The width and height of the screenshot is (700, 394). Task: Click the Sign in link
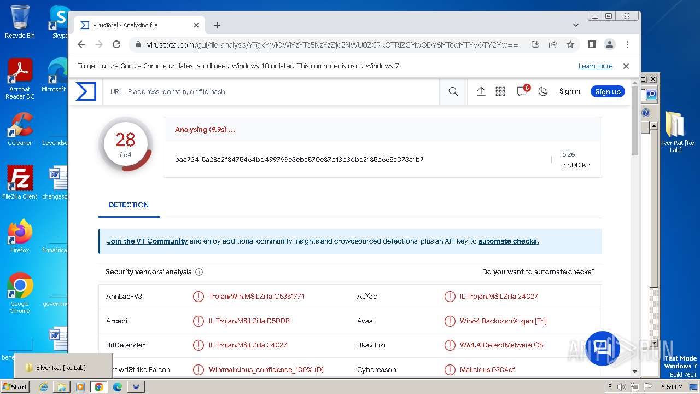click(570, 91)
